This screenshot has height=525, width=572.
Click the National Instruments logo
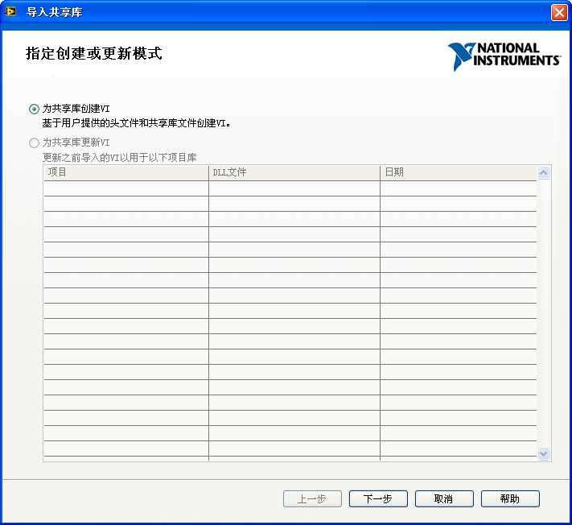(x=504, y=56)
